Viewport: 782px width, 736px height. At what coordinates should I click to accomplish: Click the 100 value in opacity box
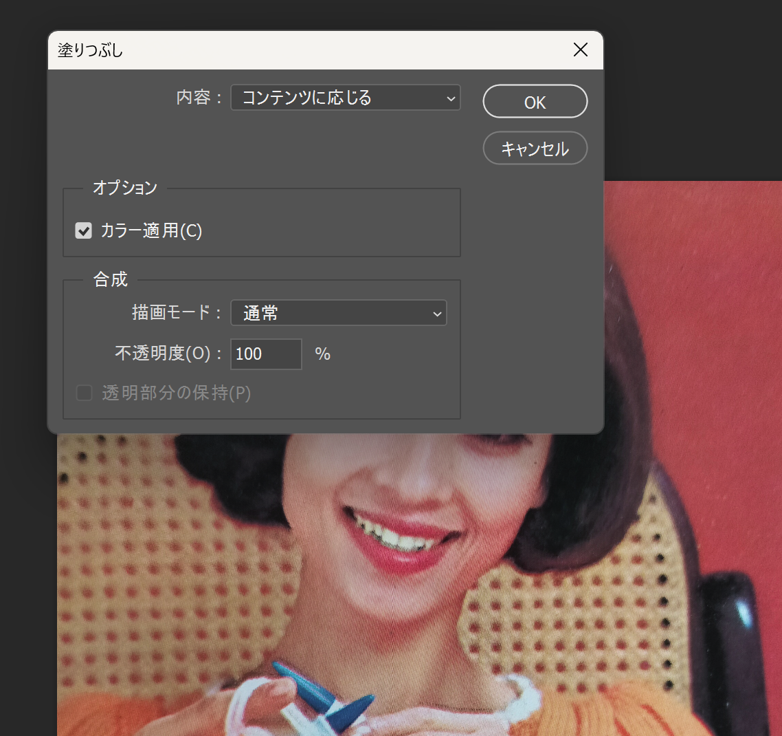250,354
